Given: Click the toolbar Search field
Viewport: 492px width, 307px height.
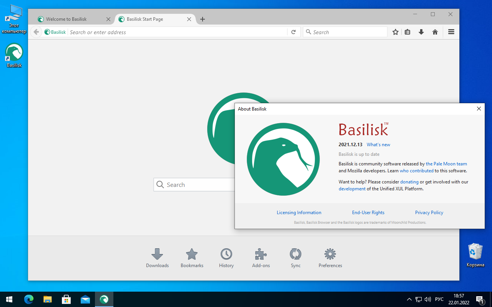Looking at the screenshot, I should coord(345,32).
